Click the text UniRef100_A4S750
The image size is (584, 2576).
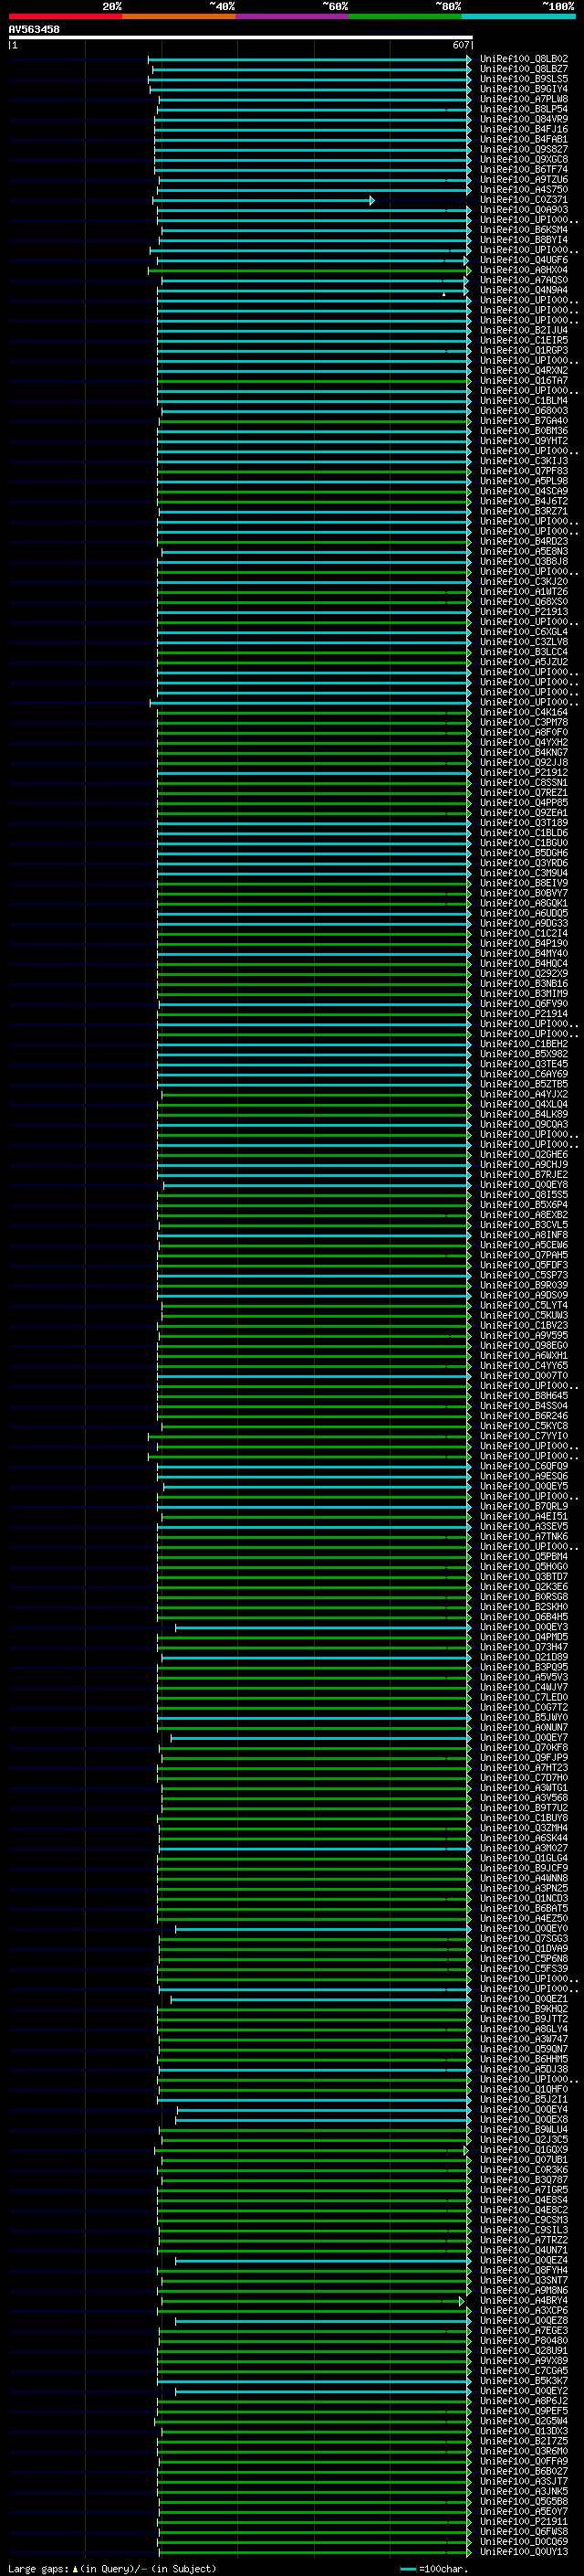coord(524,190)
